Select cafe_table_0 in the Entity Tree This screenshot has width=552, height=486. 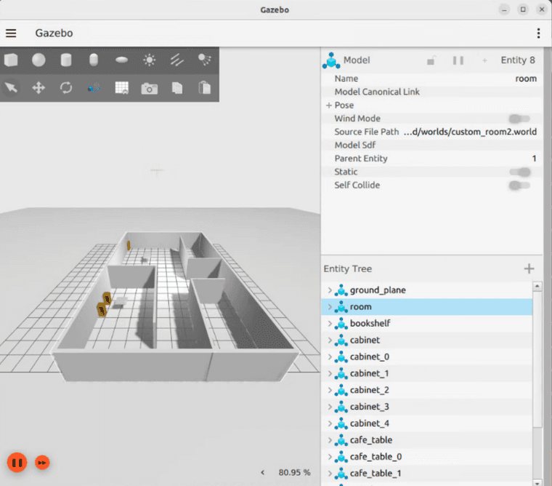click(426, 457)
